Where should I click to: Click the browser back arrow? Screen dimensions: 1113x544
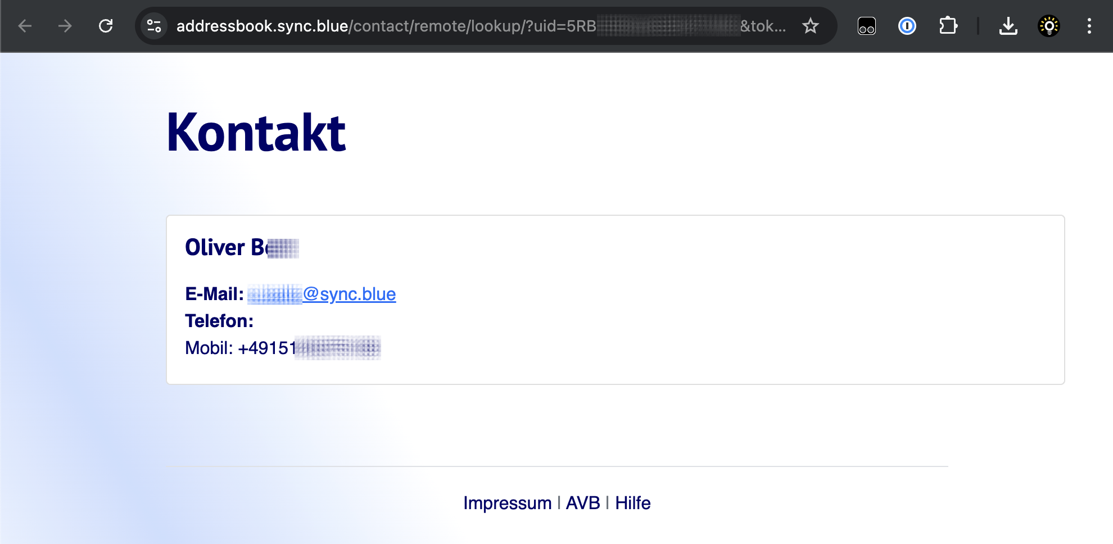pos(25,26)
